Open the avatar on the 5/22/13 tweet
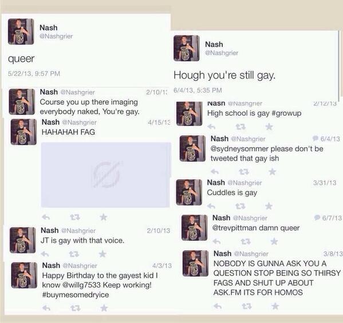 click(21, 31)
